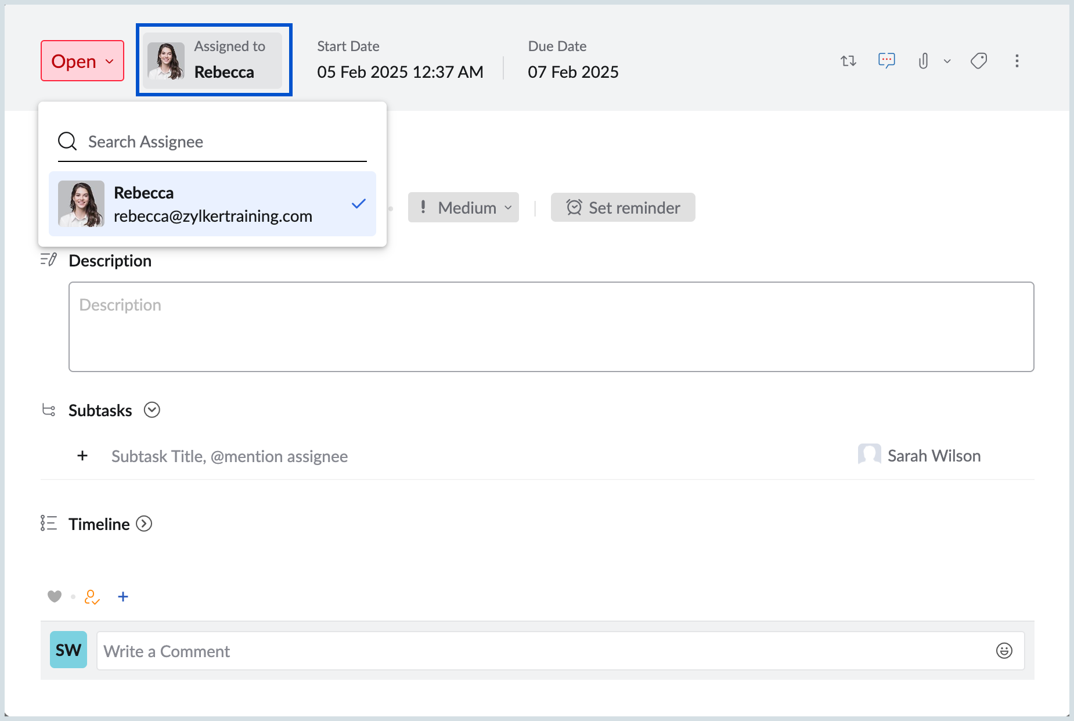Screen dimensions: 1074x721
Task: Click the tag icon
Action: click(x=979, y=61)
